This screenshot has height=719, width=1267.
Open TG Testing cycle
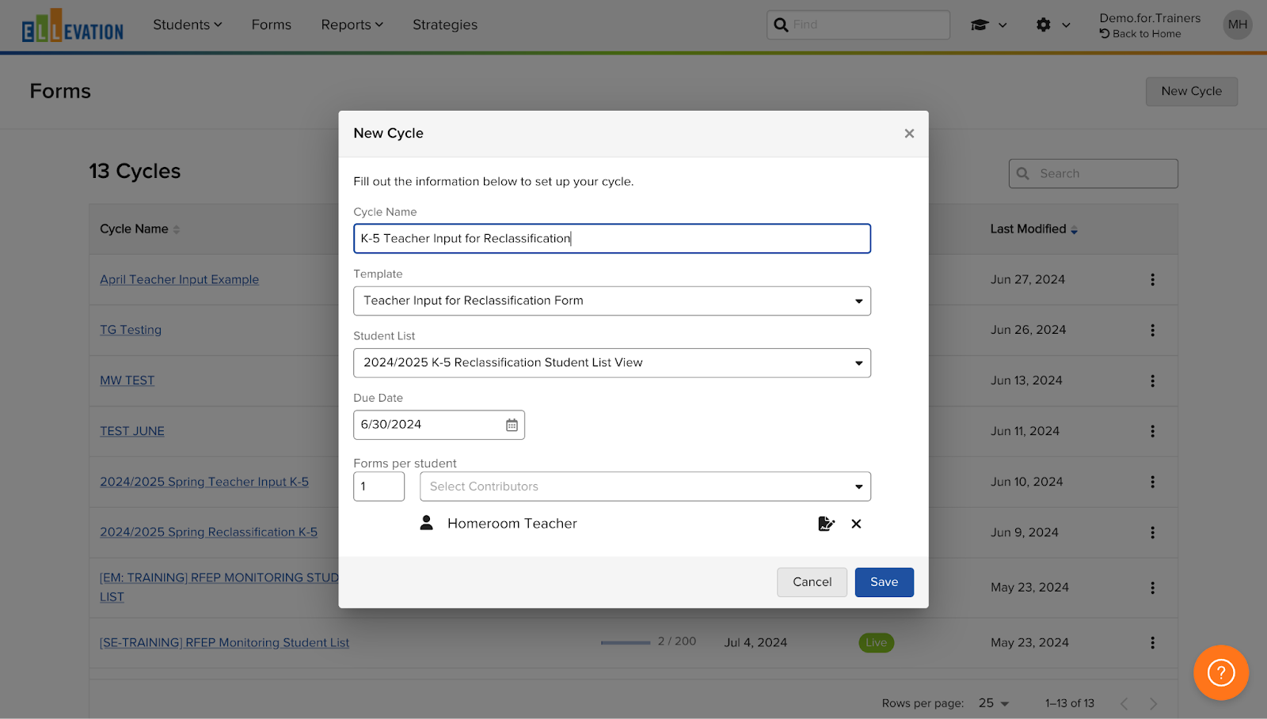pyautogui.click(x=131, y=330)
